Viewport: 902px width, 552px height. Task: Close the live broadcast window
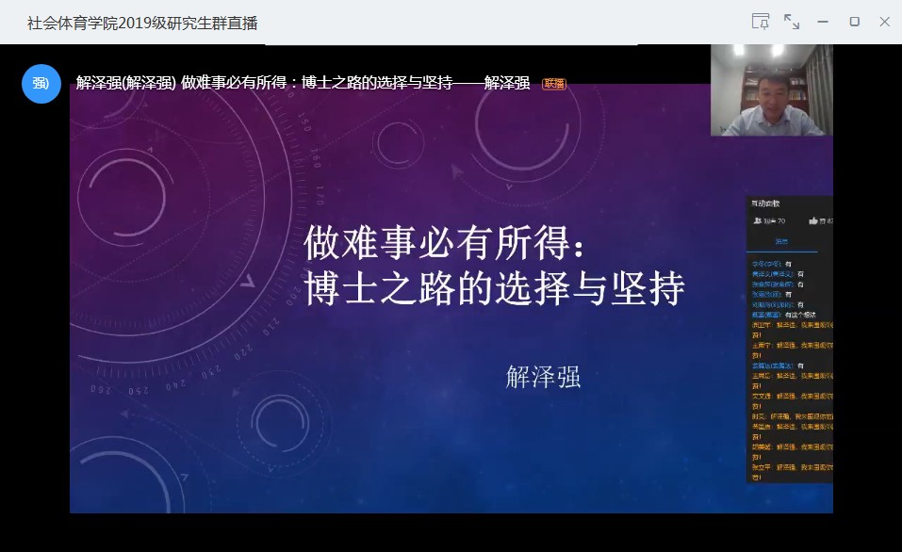884,22
